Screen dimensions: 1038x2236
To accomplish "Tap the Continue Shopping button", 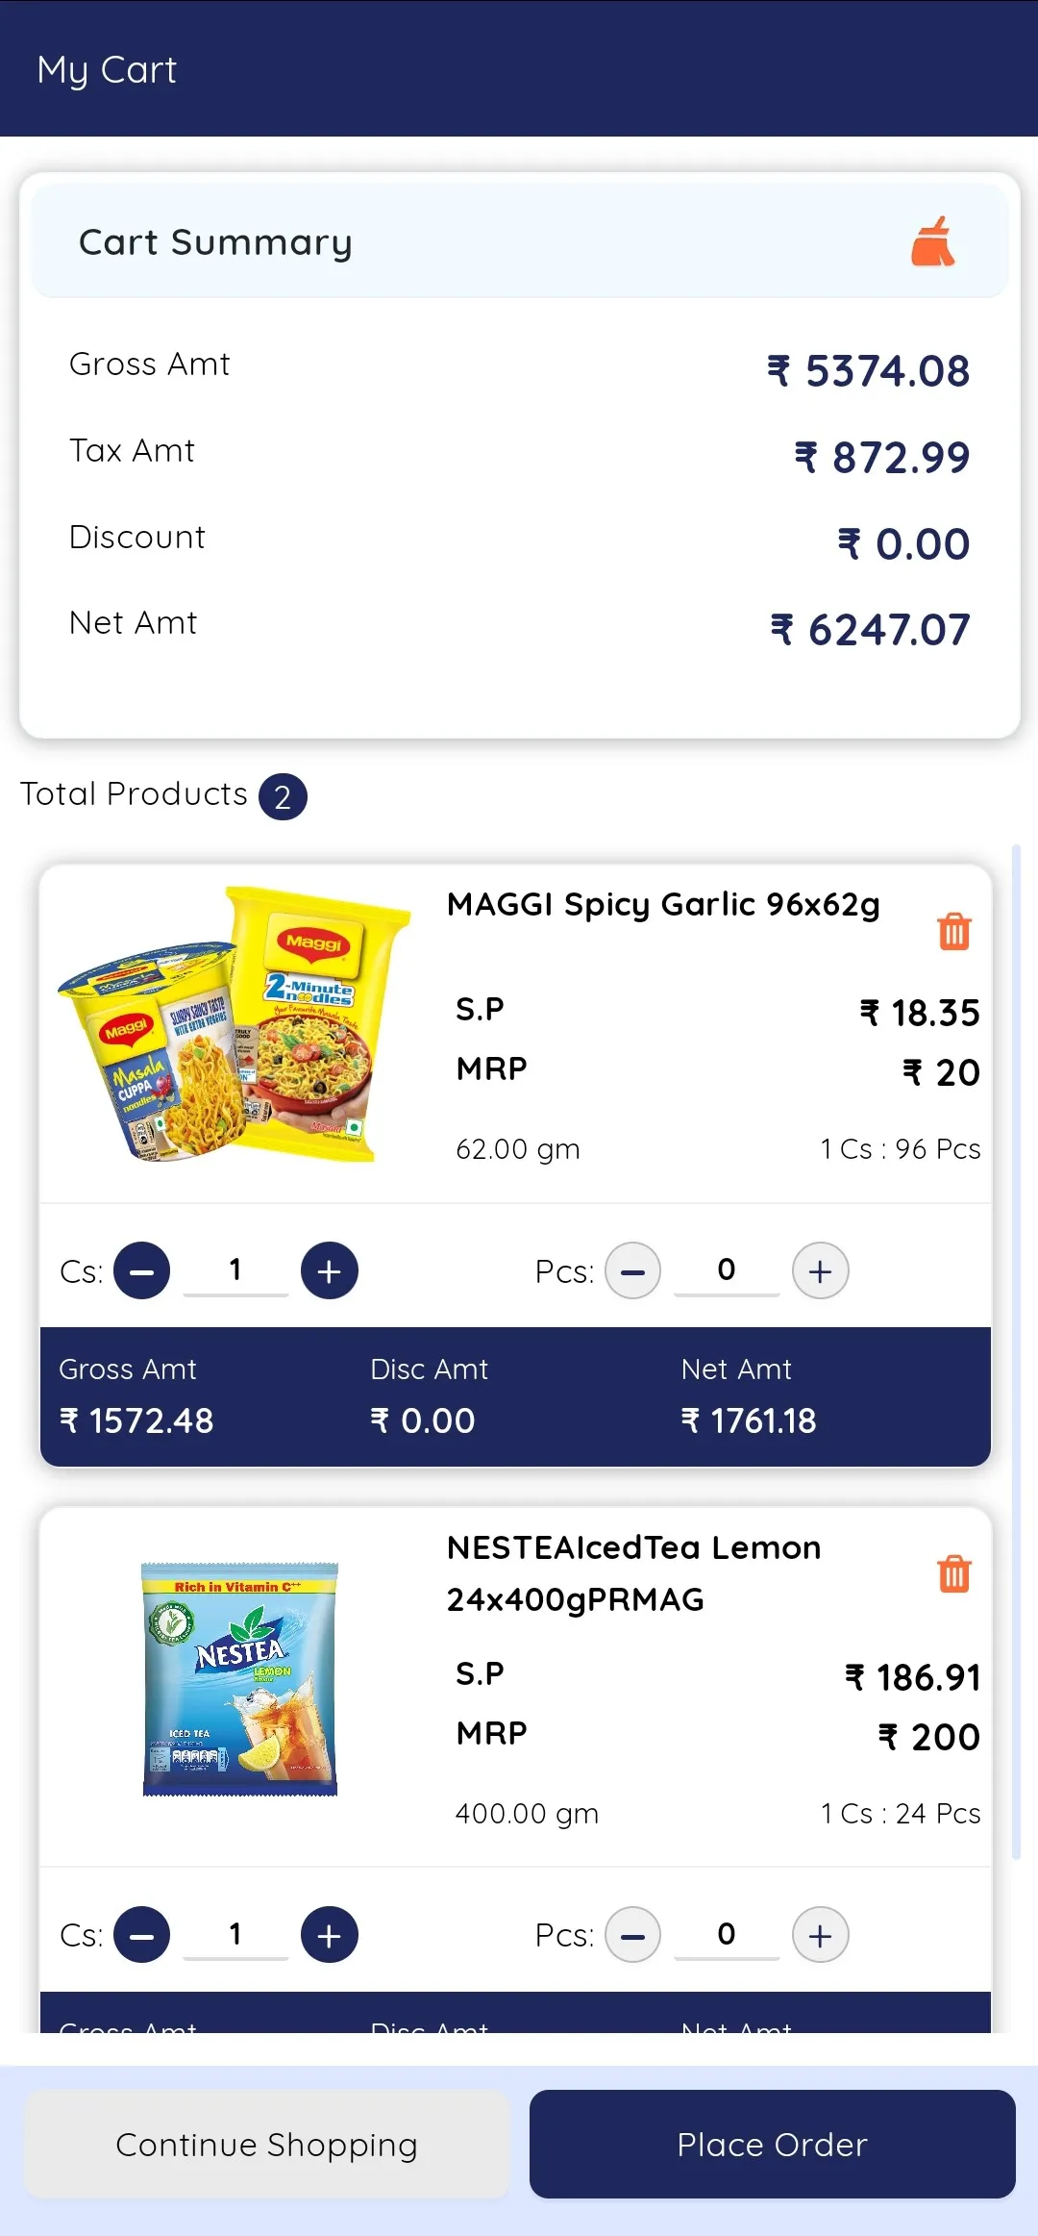I will [266, 2145].
